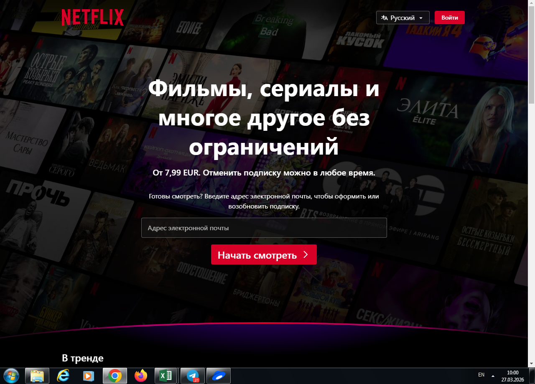The height and width of the screenshot is (384, 535).
Task: Show hidden system tray icons
Action: 493,375
